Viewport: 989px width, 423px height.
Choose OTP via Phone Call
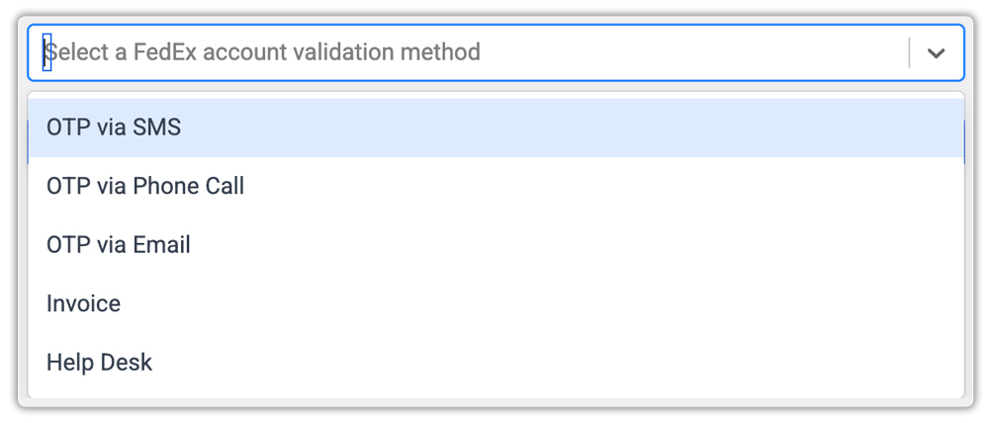(145, 186)
